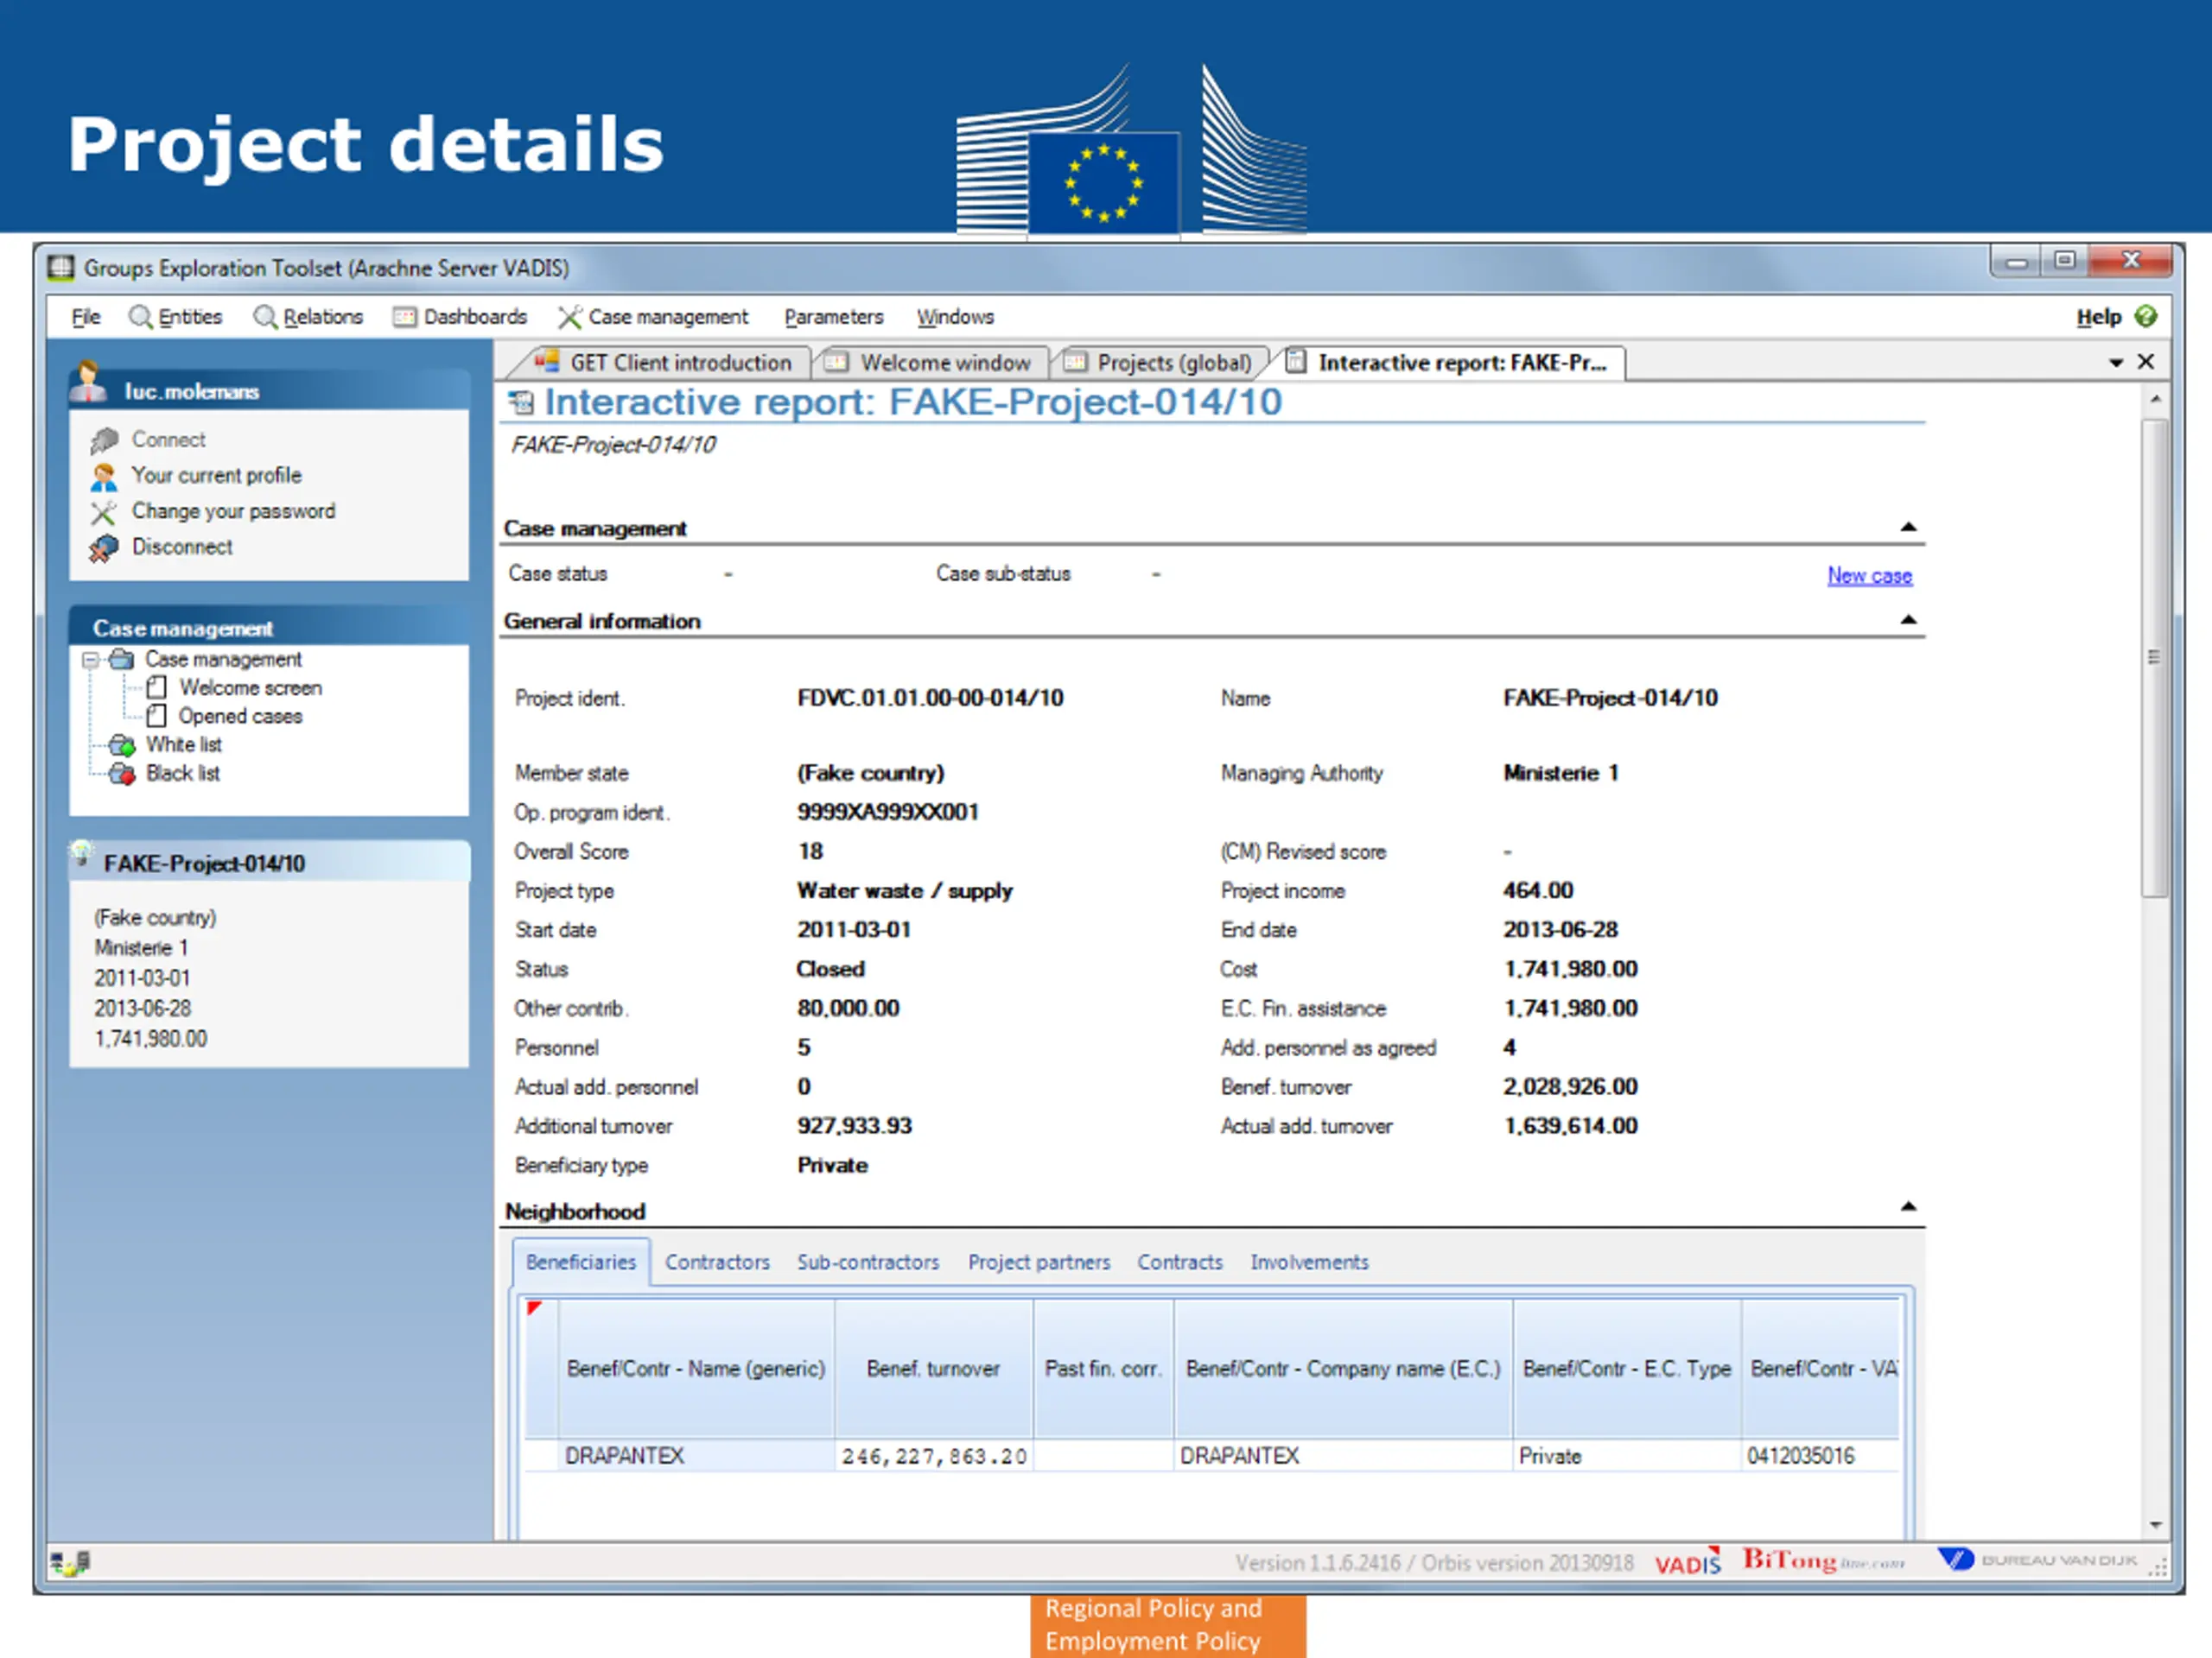Viewport: 2212px width, 1658px height.
Task: Click the vertical scrollbar up arrow
Action: 2155,400
